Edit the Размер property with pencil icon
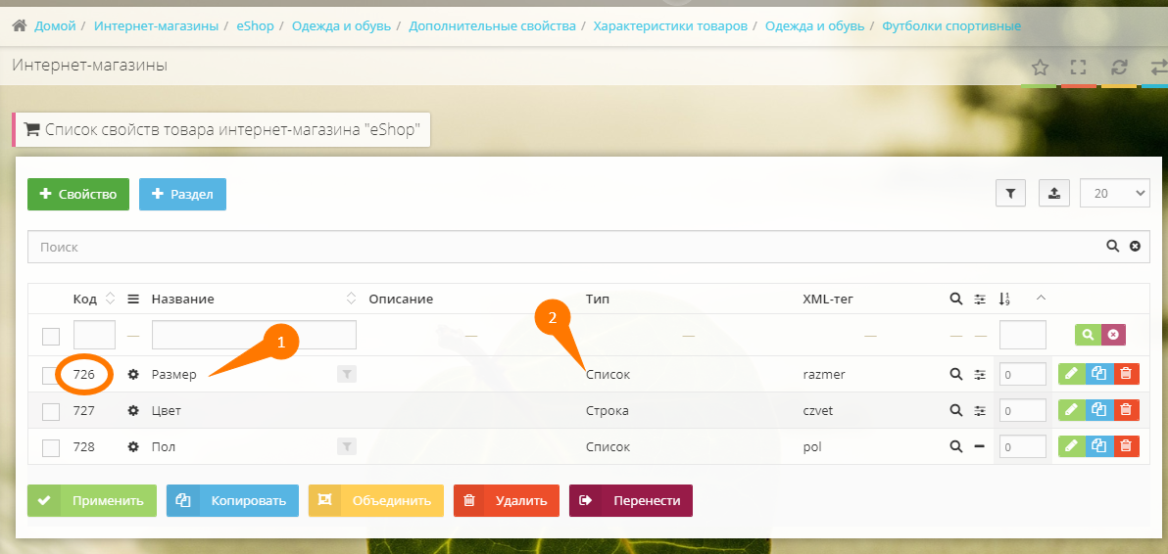This screenshot has width=1168, height=554. click(x=1071, y=375)
